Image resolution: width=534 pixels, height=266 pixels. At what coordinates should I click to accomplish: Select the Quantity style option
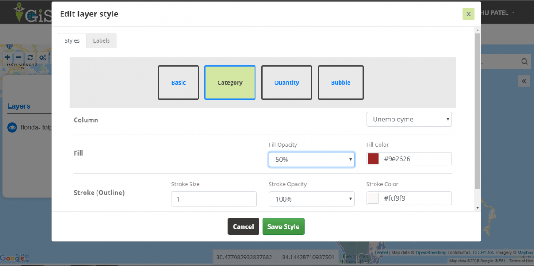[x=286, y=82]
